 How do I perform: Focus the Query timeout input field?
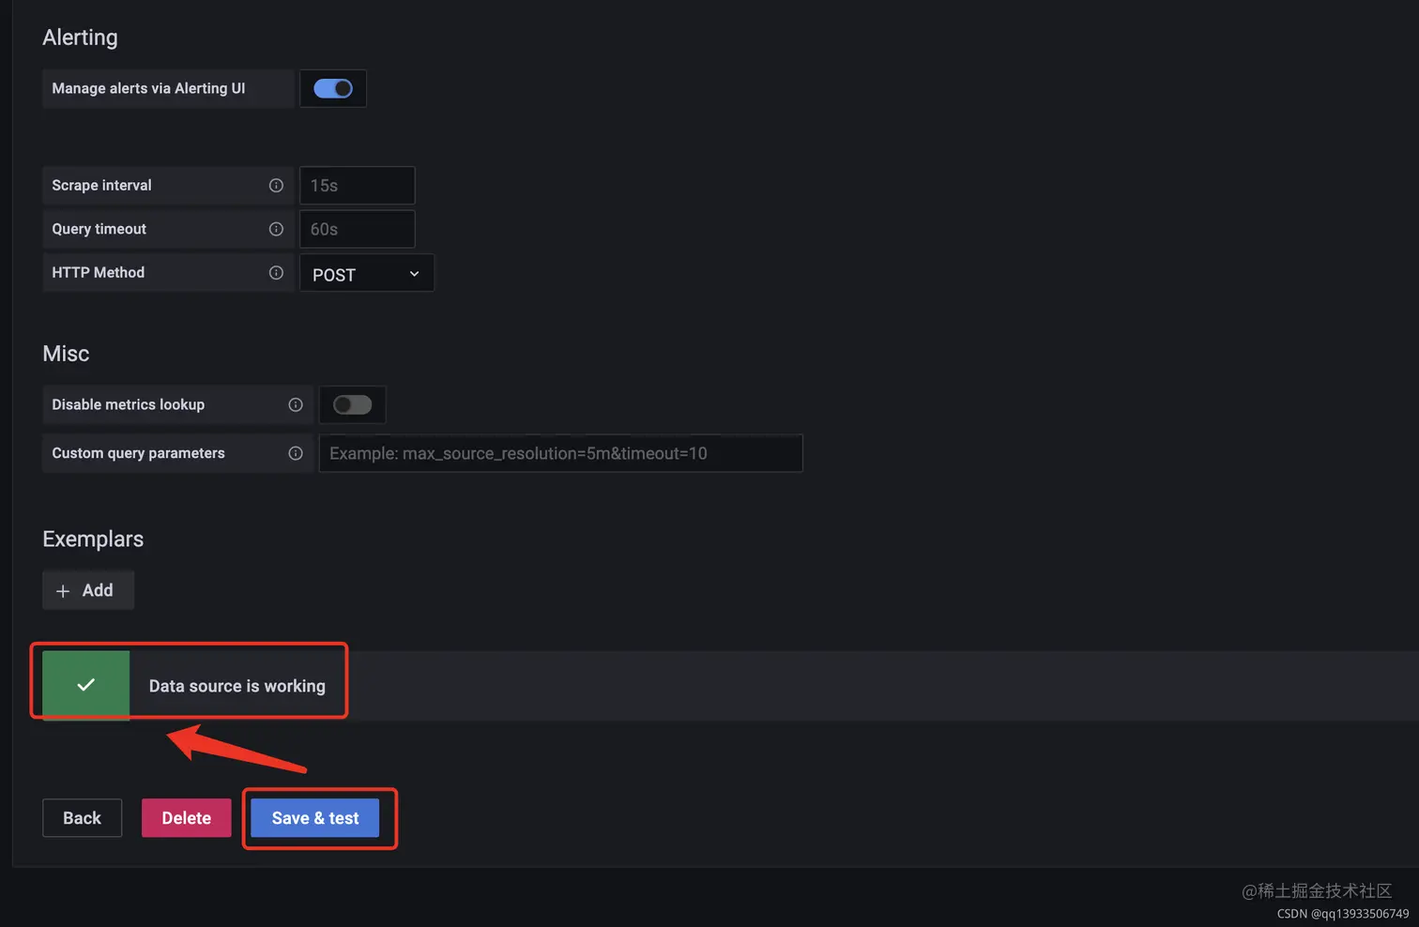[x=357, y=229]
